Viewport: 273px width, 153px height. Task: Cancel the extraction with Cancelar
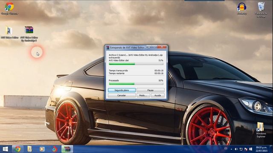click(x=122, y=95)
